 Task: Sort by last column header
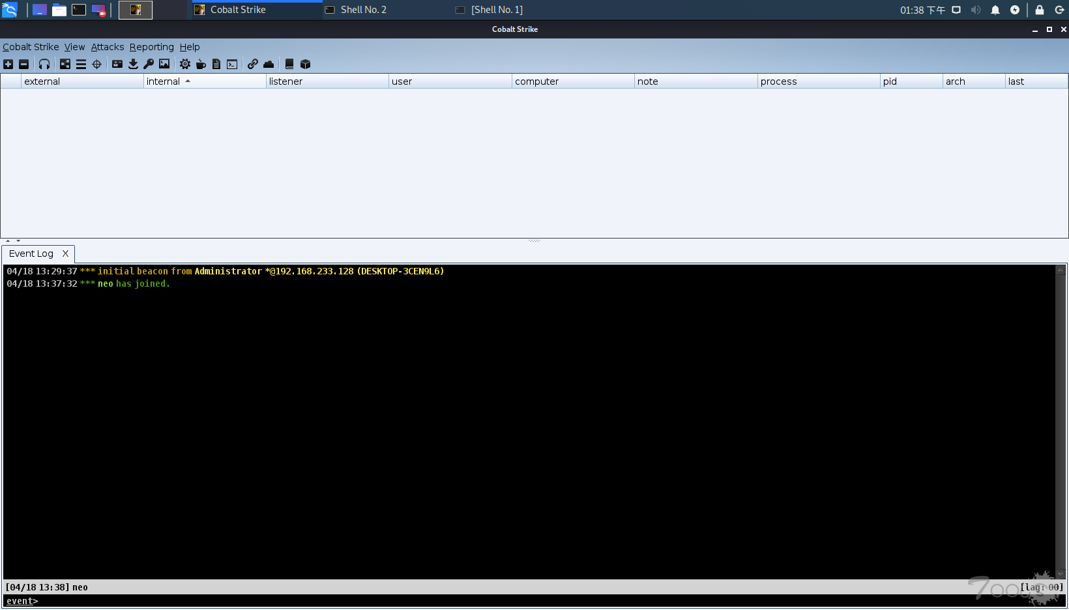pyautogui.click(x=1036, y=81)
